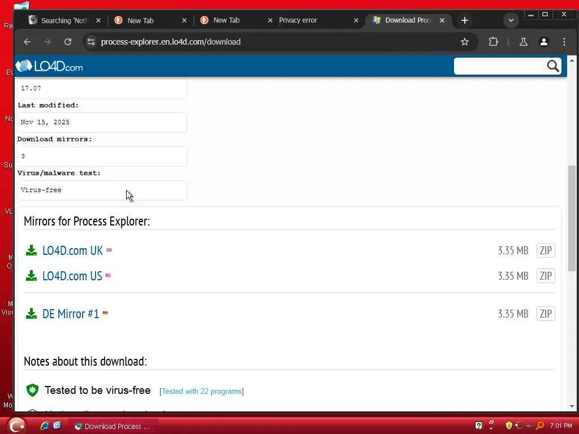Close the Download Proc... tab

point(442,20)
